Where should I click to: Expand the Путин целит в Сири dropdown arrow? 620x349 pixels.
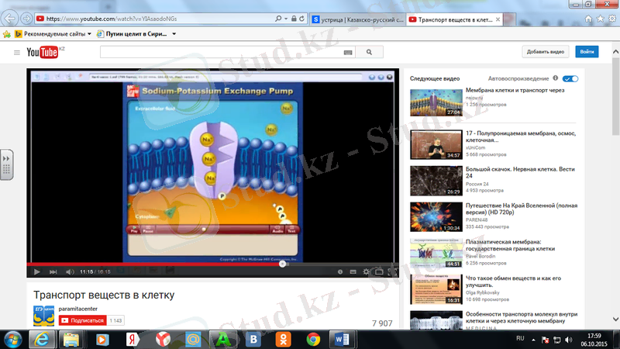tap(174, 34)
